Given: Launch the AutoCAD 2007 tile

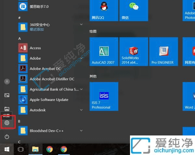Looking at the screenshot, I should [104, 51].
